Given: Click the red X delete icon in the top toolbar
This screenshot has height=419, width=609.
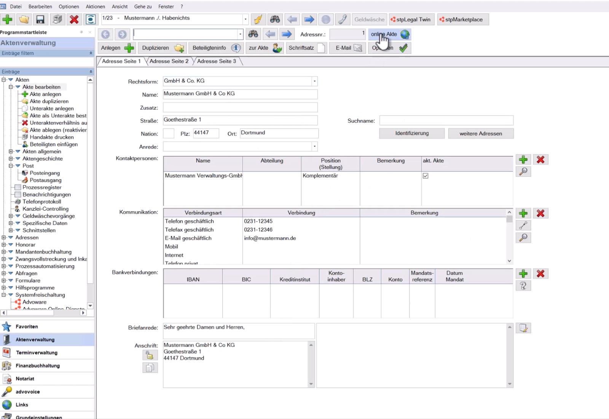Looking at the screenshot, I should [74, 19].
